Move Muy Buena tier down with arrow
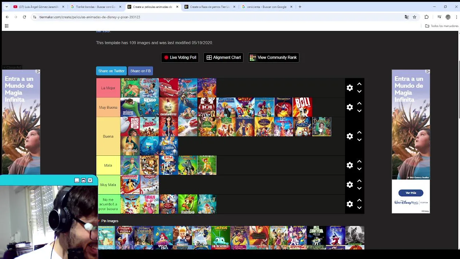Image resolution: width=460 pixels, height=259 pixels. pyautogui.click(x=359, y=111)
